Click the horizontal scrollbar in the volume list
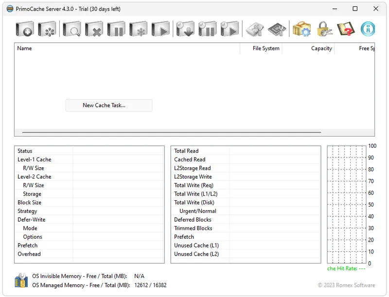389x297 pixels. [172, 132]
